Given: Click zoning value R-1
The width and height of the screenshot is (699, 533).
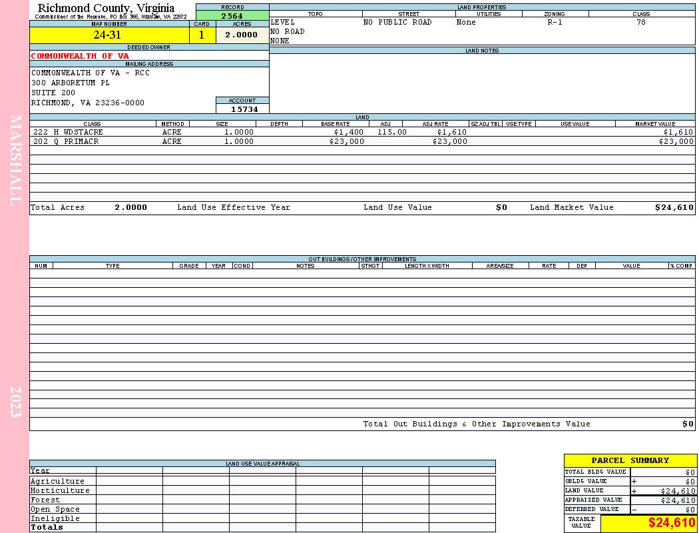Looking at the screenshot, I should 555,22.
